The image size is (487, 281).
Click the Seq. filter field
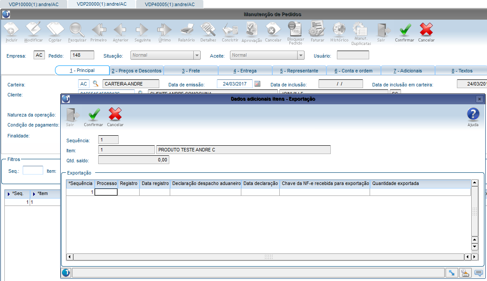pyautogui.click(x=33, y=171)
